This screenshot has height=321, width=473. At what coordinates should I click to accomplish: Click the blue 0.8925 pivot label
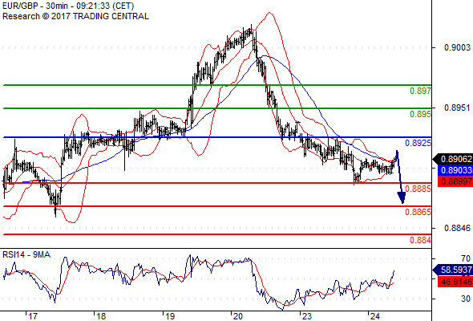click(x=418, y=143)
